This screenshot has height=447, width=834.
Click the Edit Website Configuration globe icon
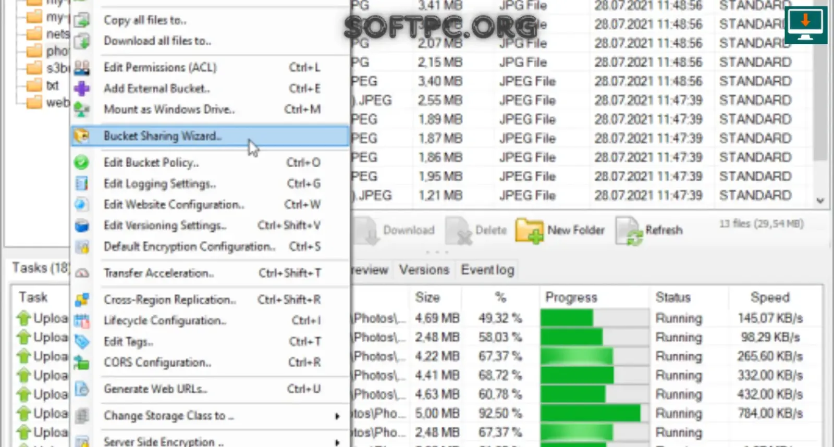[81, 204]
